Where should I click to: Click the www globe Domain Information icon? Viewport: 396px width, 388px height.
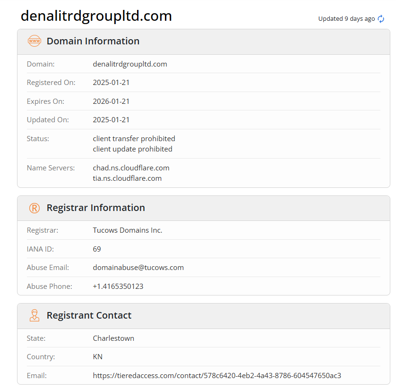point(34,41)
